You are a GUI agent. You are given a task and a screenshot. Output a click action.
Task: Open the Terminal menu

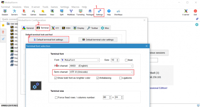(x=5, y=7)
